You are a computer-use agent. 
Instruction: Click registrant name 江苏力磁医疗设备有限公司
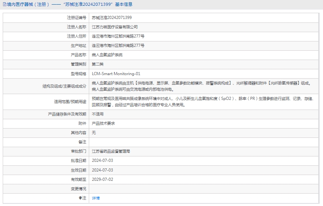(114, 27)
